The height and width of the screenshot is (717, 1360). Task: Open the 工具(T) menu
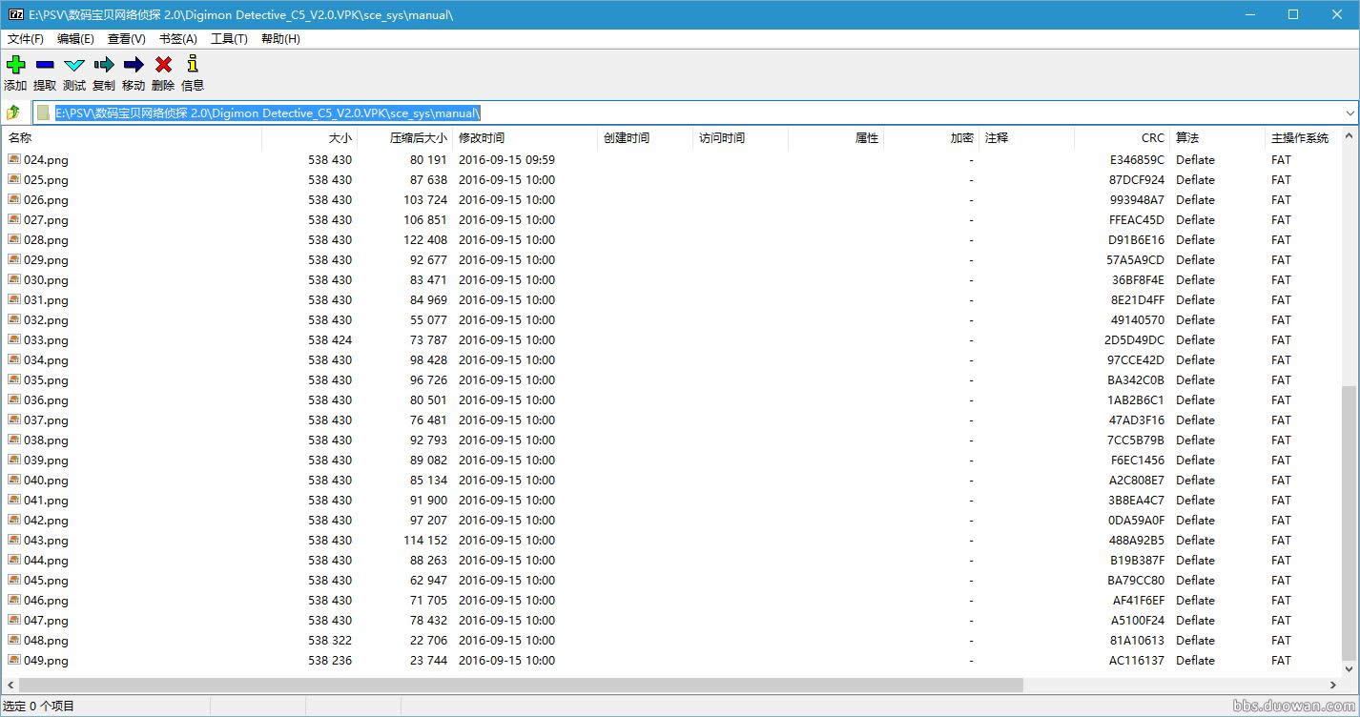[x=229, y=39]
